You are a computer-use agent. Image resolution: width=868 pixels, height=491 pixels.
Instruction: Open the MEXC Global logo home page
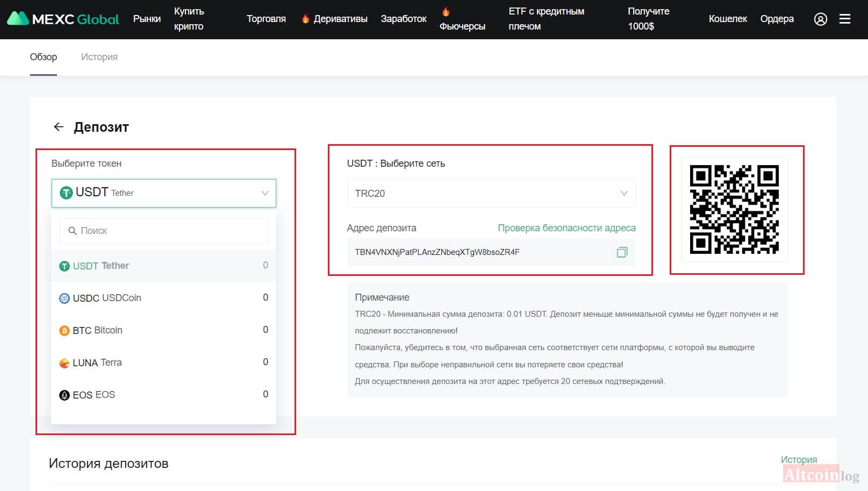point(63,19)
